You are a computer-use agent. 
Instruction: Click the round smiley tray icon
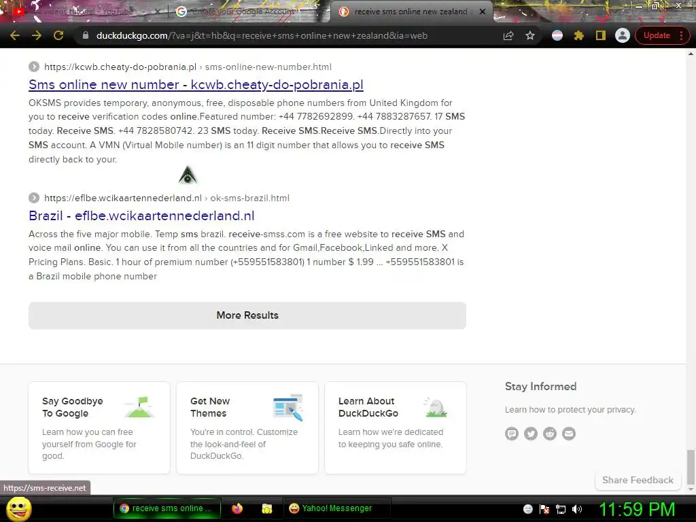pyautogui.click(x=527, y=509)
